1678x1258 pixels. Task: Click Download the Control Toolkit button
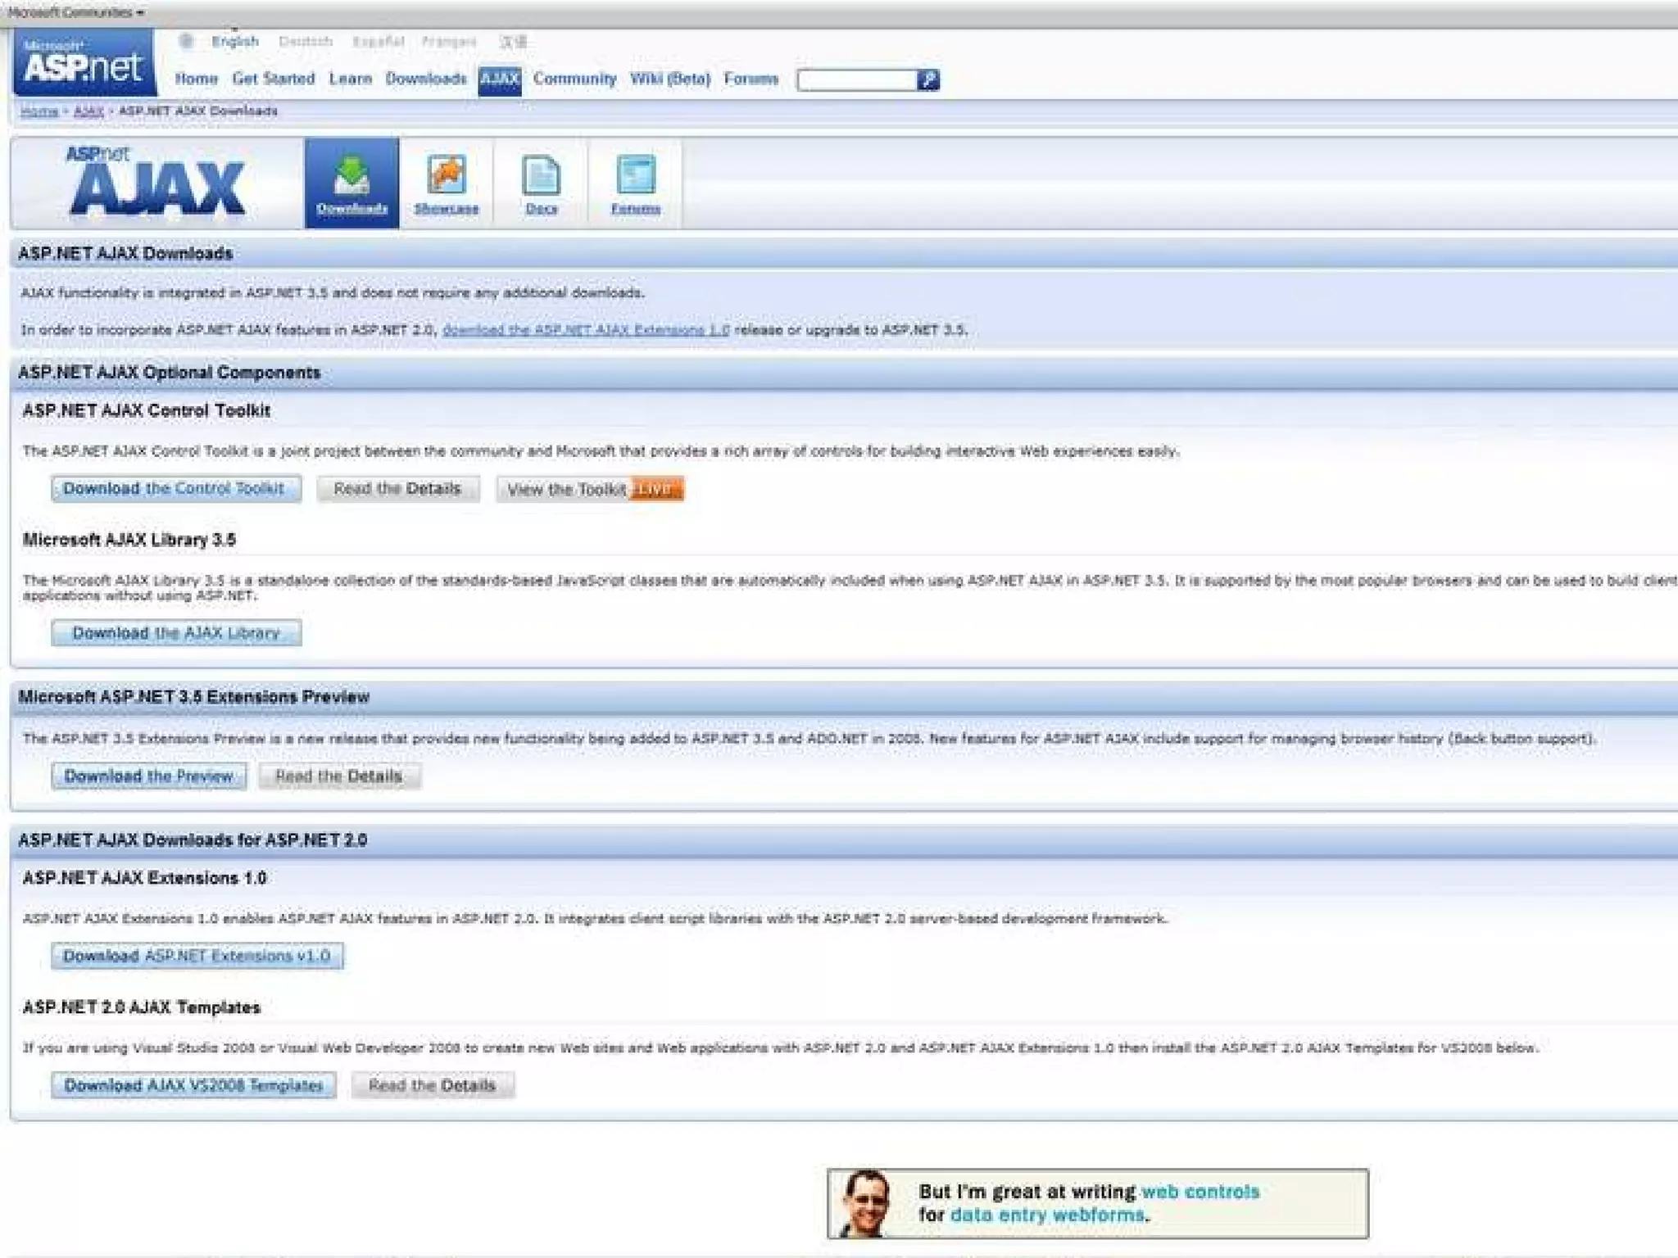(175, 489)
